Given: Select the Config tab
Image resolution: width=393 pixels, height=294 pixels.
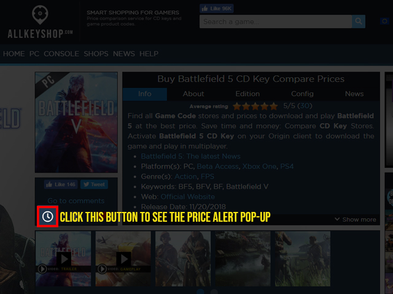Looking at the screenshot, I should tap(302, 94).
